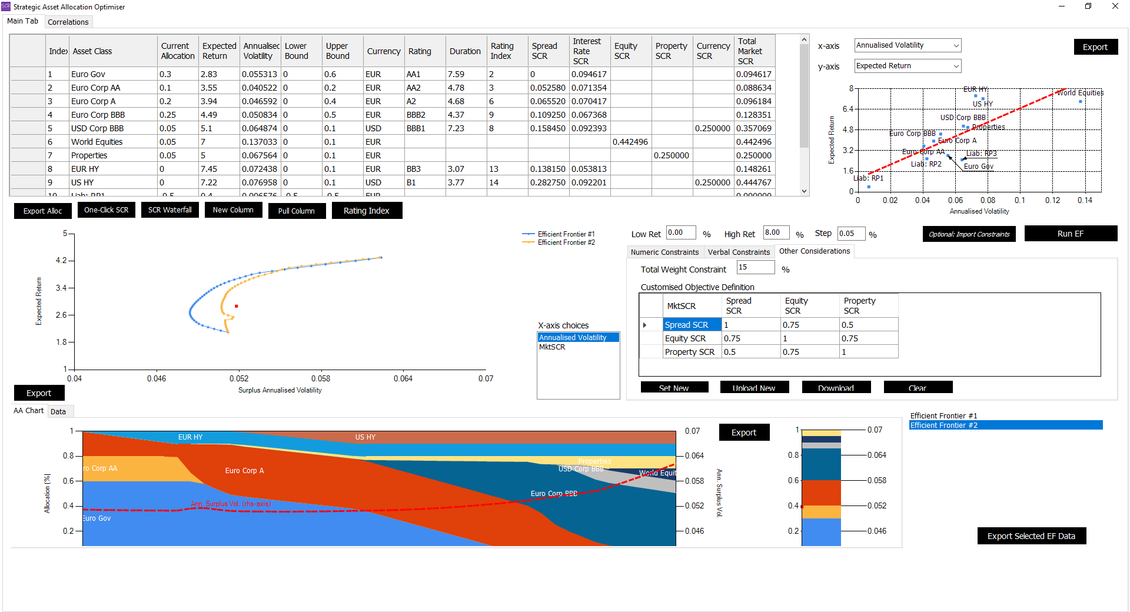The width and height of the screenshot is (1130, 612).
Task: Open the y-axis Expected Return dropdown
Action: coord(908,66)
